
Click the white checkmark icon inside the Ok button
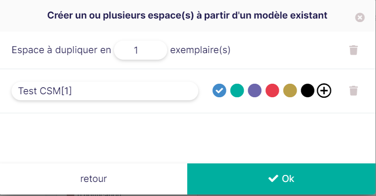[273, 178]
